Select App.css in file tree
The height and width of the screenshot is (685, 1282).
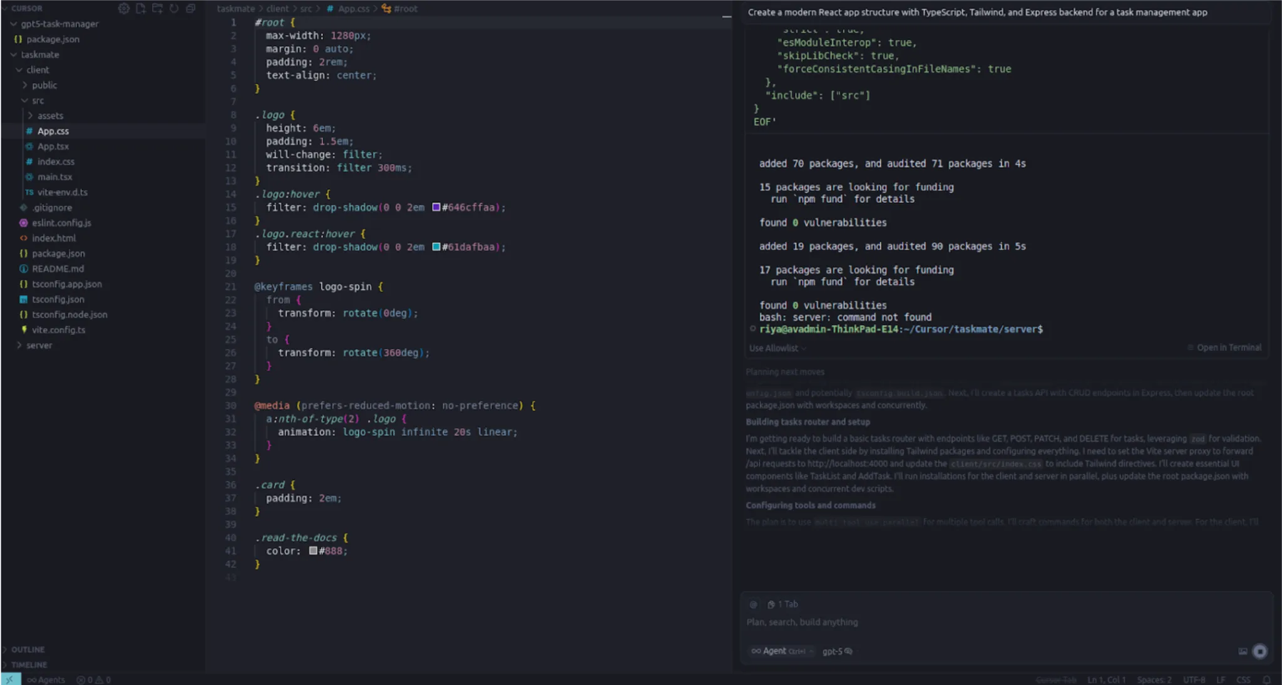[53, 131]
